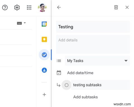Click the Add details text area
Screen dimensions: 134x107
pos(93,44)
